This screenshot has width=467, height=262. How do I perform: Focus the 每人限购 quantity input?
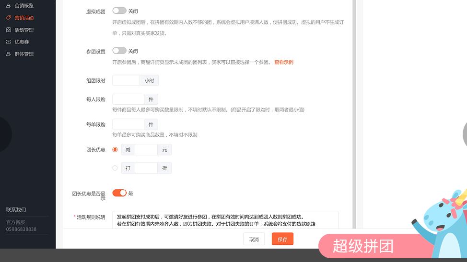[128, 99]
